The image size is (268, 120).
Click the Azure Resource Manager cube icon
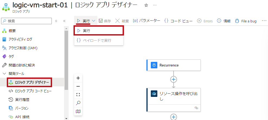[154, 94]
